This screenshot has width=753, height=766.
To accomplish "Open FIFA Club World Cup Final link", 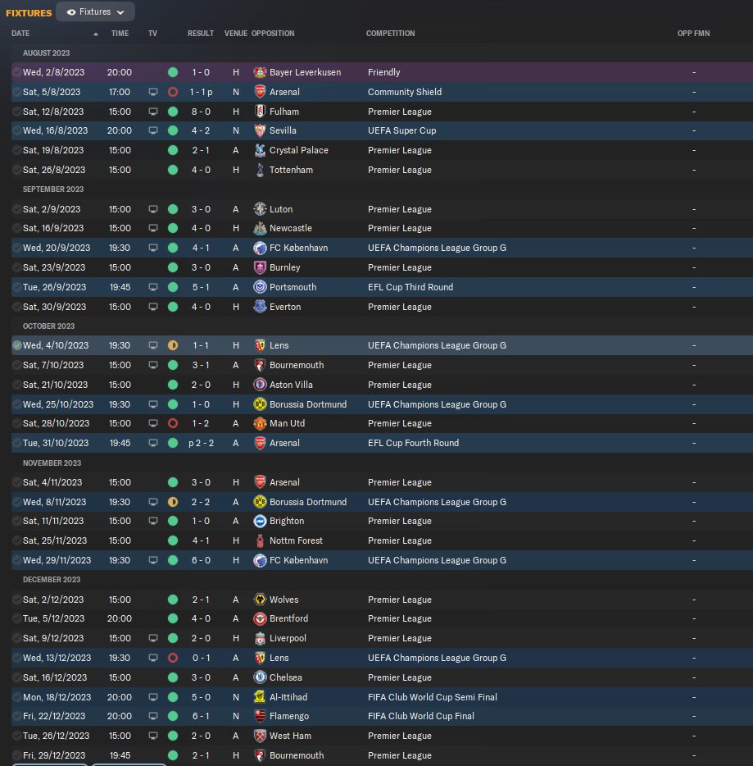I will pyautogui.click(x=421, y=716).
